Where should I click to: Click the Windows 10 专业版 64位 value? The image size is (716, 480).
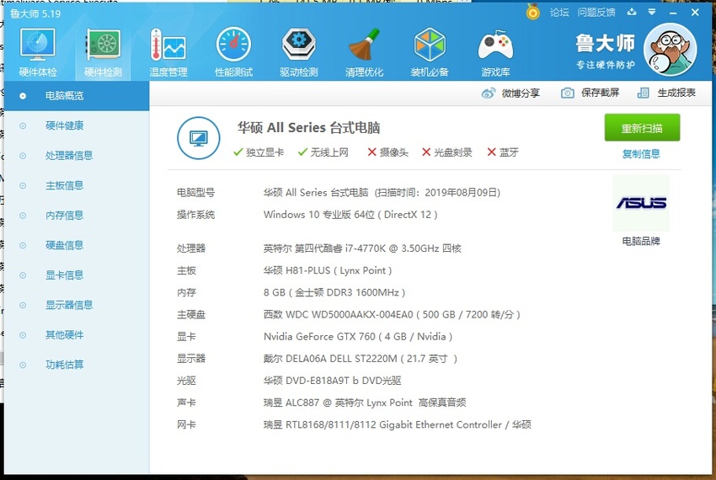tap(350, 215)
